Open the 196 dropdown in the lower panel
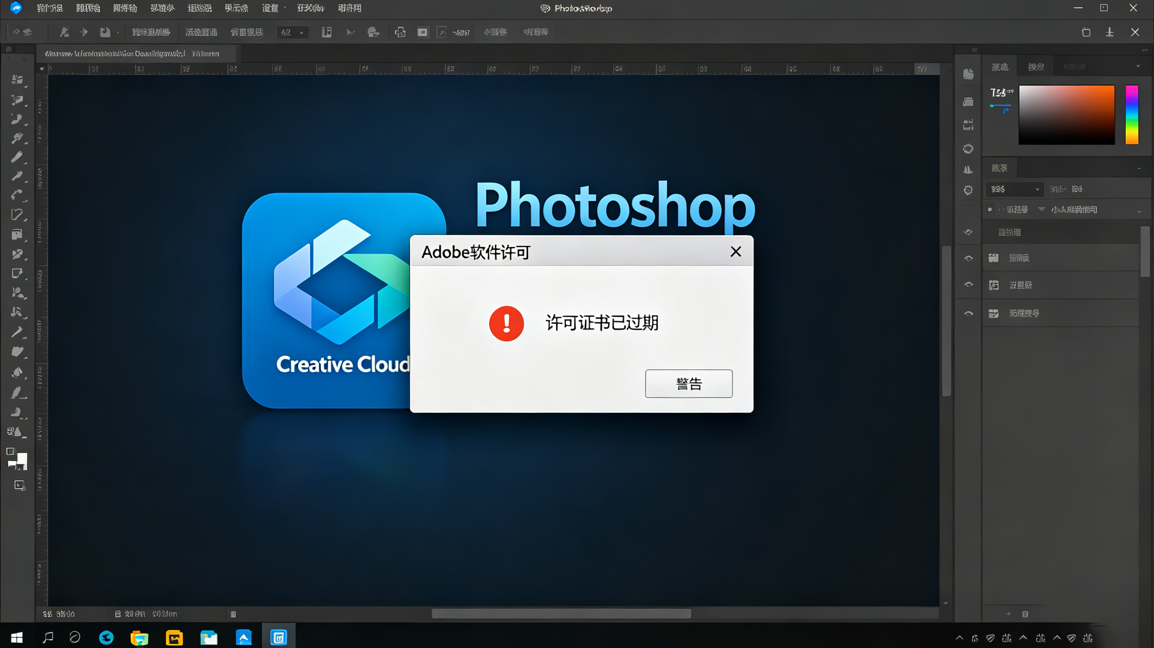The height and width of the screenshot is (648, 1154). 1015,189
